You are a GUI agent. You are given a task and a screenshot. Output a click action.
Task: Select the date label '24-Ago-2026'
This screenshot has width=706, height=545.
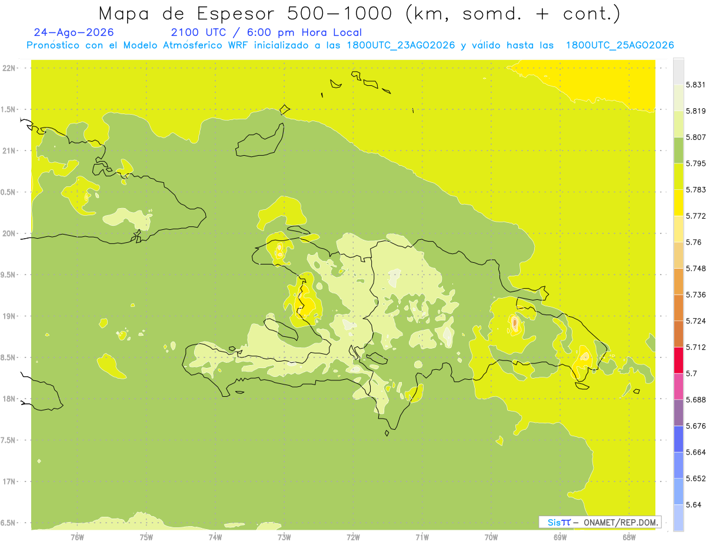coord(74,32)
